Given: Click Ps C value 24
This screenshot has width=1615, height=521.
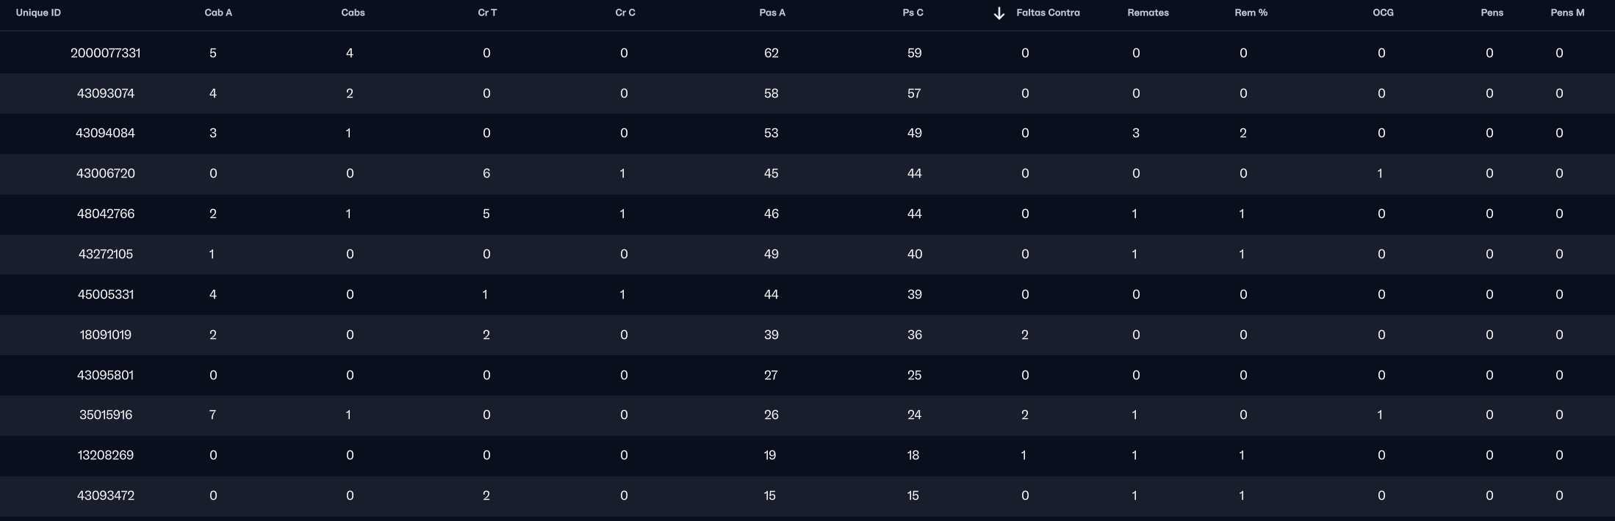Looking at the screenshot, I should tap(914, 415).
